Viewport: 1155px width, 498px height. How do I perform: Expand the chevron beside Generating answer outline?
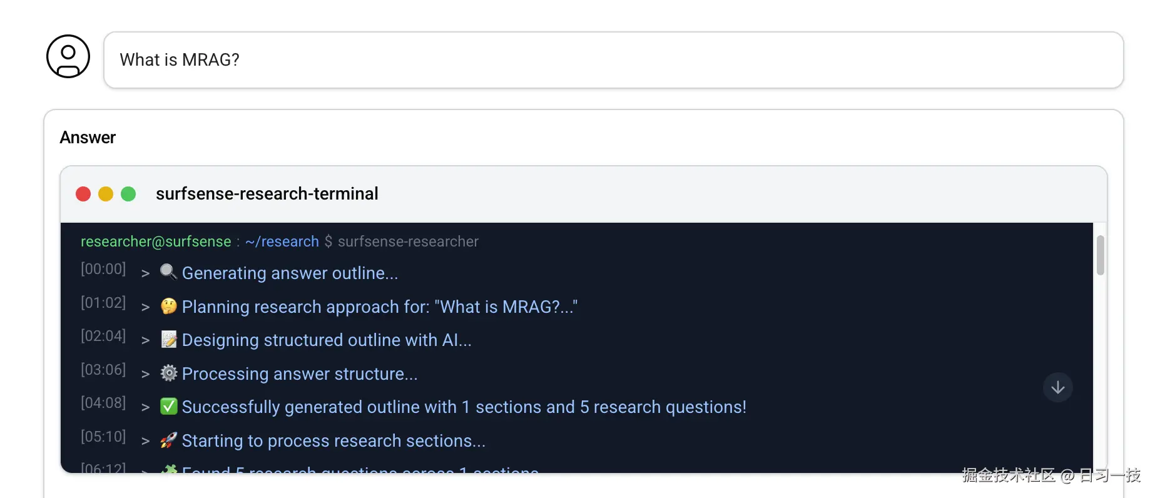coord(145,273)
